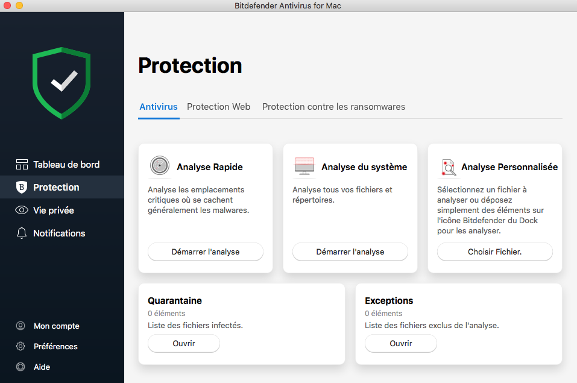Open the Quarantaine list

point(184,343)
